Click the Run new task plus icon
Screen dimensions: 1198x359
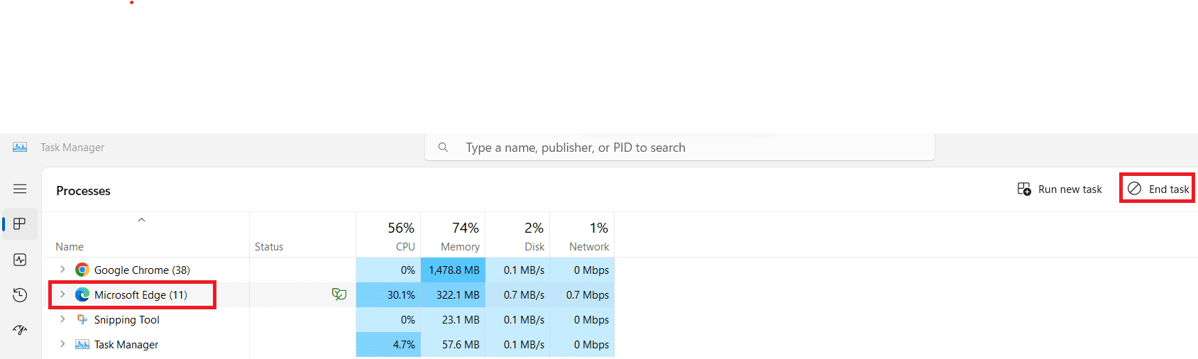(x=1024, y=189)
